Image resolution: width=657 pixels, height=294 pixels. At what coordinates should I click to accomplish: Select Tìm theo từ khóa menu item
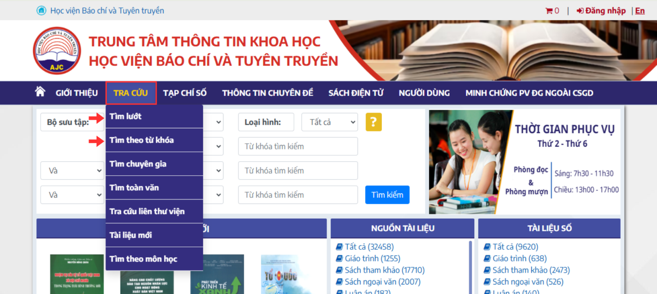click(x=154, y=140)
